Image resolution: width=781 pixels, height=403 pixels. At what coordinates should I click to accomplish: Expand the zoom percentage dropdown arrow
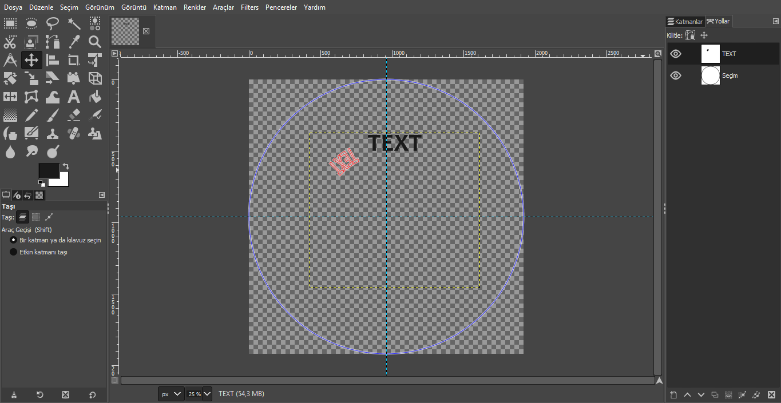207,394
